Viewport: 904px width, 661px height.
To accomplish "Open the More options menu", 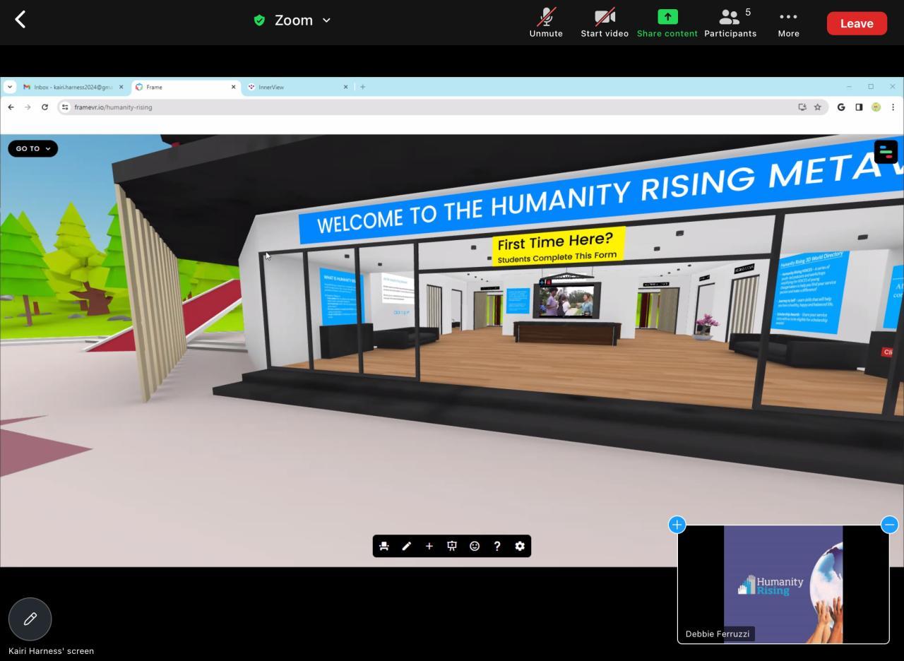I will 788,23.
